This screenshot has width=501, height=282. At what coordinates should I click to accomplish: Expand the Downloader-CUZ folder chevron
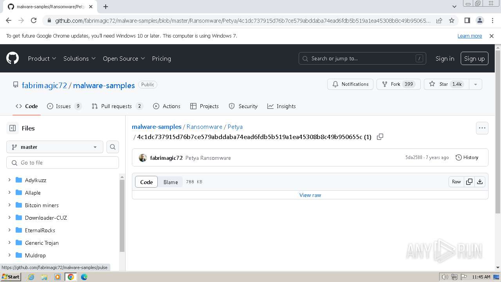9,218
